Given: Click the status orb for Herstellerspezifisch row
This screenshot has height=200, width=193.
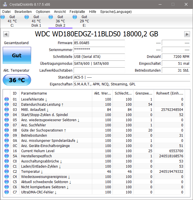Looking at the screenshot, I should (7, 156).
